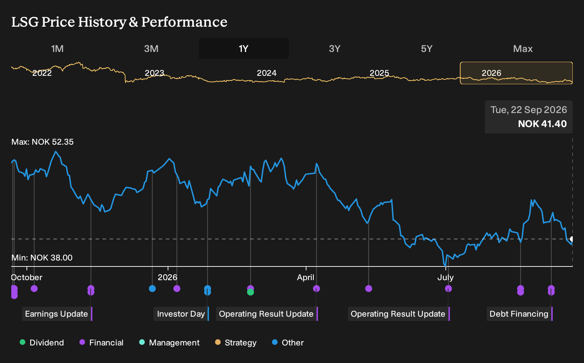This screenshot has height=363, width=584.
Task: Click the purple event marker below April
Action: click(317, 289)
